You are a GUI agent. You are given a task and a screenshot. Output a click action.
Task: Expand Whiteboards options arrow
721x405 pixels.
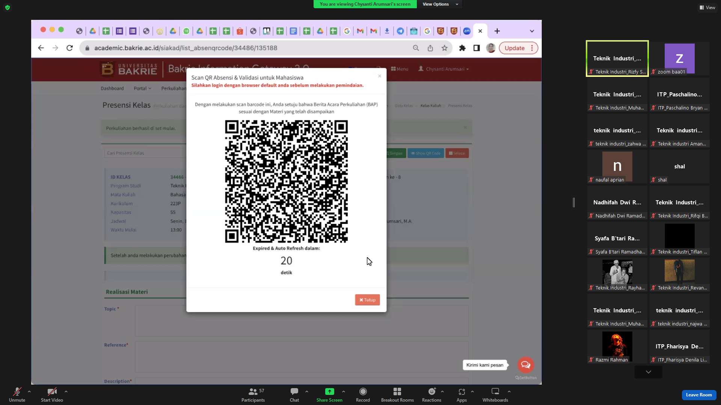point(509,391)
